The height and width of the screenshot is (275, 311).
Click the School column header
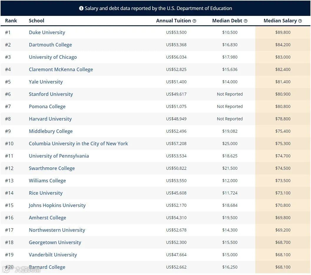click(37, 21)
